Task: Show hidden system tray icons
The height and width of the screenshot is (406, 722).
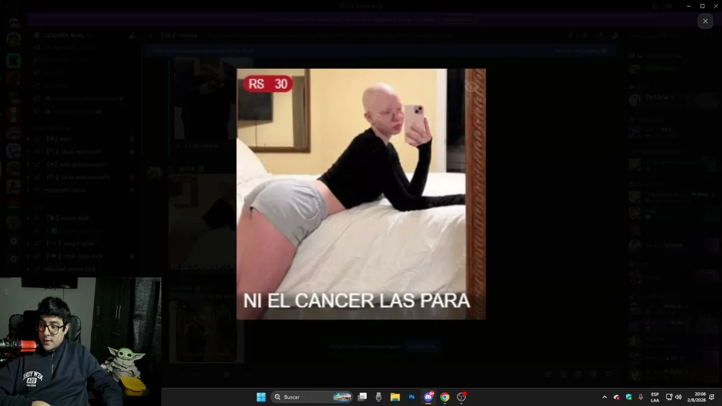Action: click(x=605, y=397)
